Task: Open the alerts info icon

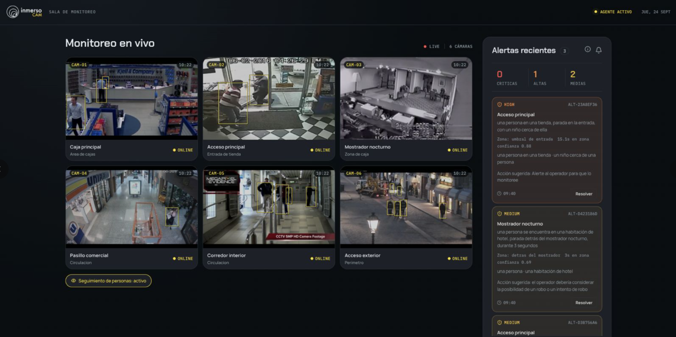Action: pos(587,49)
